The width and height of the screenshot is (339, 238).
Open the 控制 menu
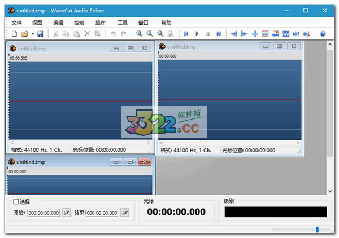point(79,23)
